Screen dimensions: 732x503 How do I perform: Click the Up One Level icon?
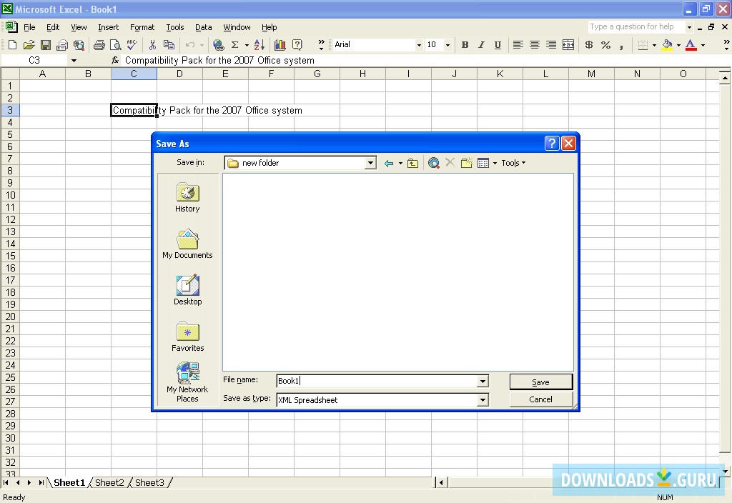click(x=412, y=162)
